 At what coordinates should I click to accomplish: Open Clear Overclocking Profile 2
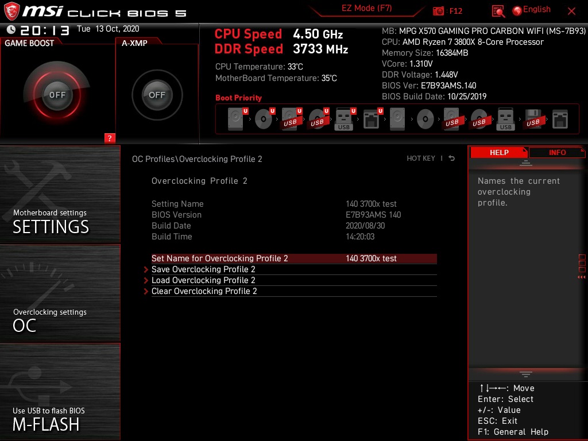click(294, 291)
